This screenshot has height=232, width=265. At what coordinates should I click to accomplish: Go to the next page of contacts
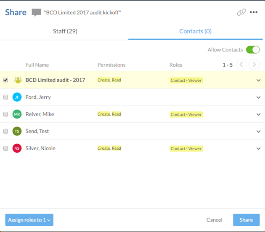click(x=254, y=65)
